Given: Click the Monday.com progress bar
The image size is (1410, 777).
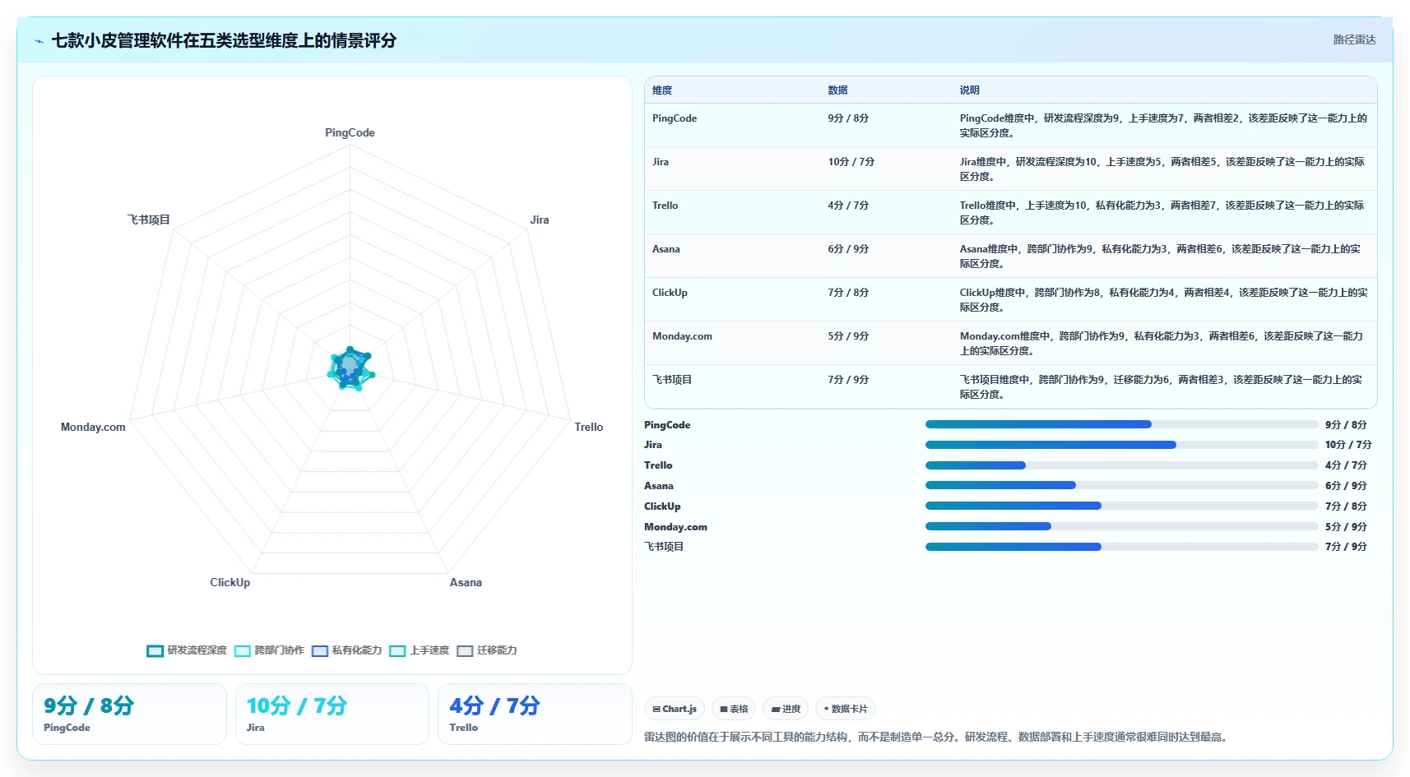Looking at the screenshot, I should click(1121, 526).
